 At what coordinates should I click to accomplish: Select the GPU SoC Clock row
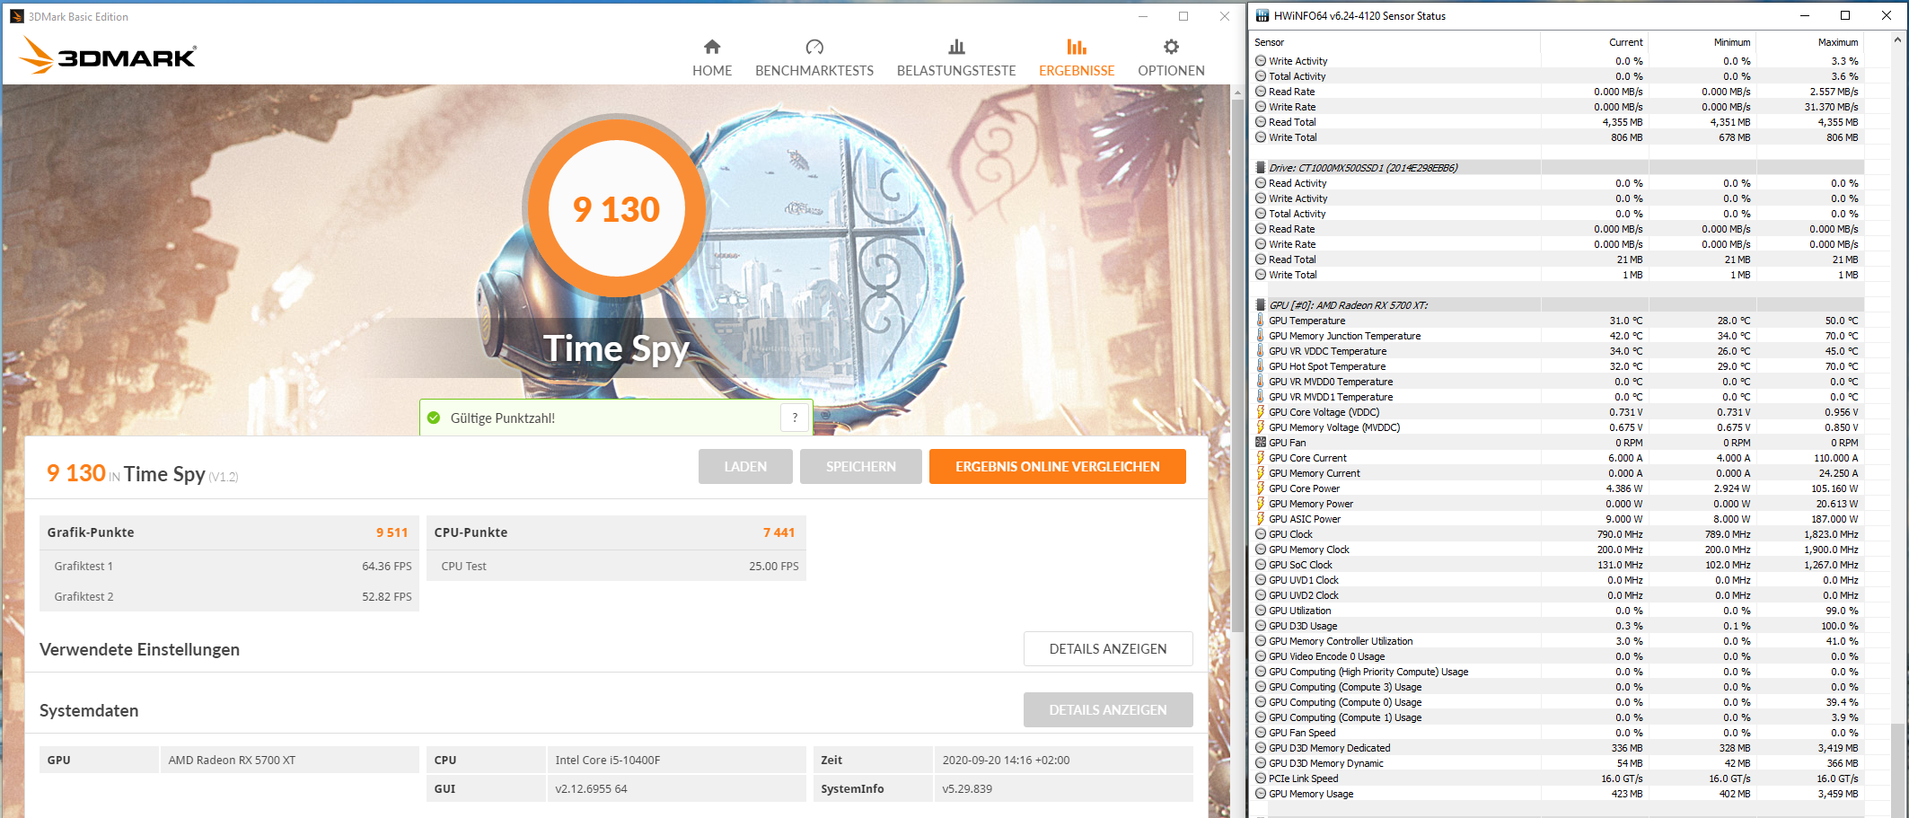[x=1557, y=565]
